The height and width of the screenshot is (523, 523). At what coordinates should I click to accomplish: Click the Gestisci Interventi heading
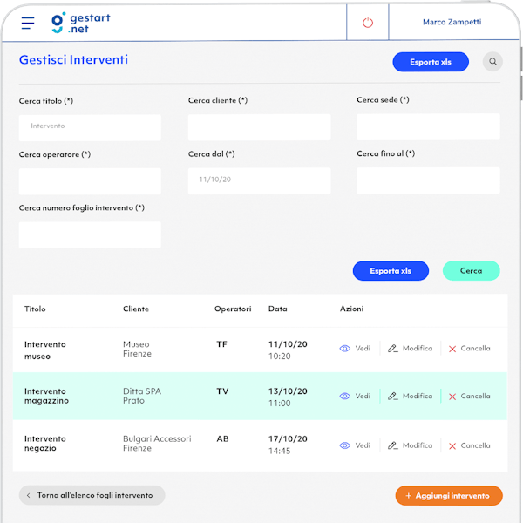coord(73,59)
